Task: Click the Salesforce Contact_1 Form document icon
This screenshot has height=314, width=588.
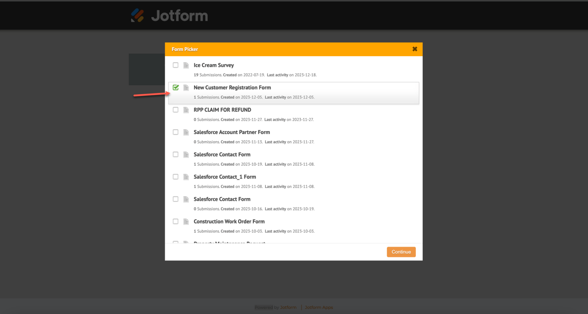Action: pos(186,177)
